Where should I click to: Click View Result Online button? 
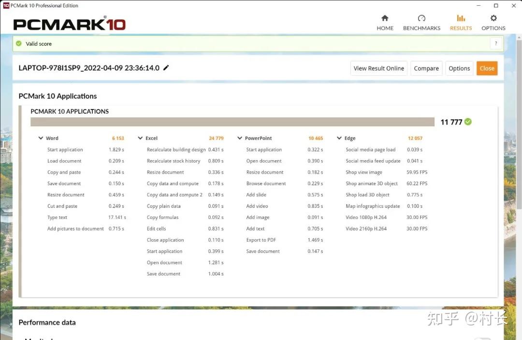(379, 68)
